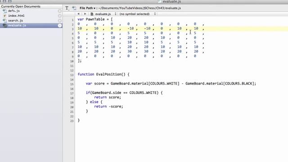Screen dimensions: 288x162
Task: Go back with the left arrow
Action: 78,14
